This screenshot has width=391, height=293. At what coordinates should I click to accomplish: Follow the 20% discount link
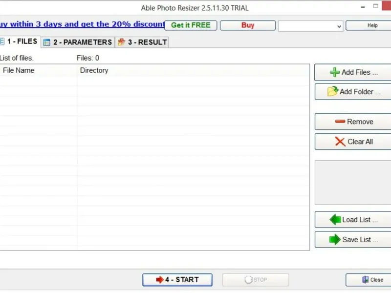coord(82,24)
